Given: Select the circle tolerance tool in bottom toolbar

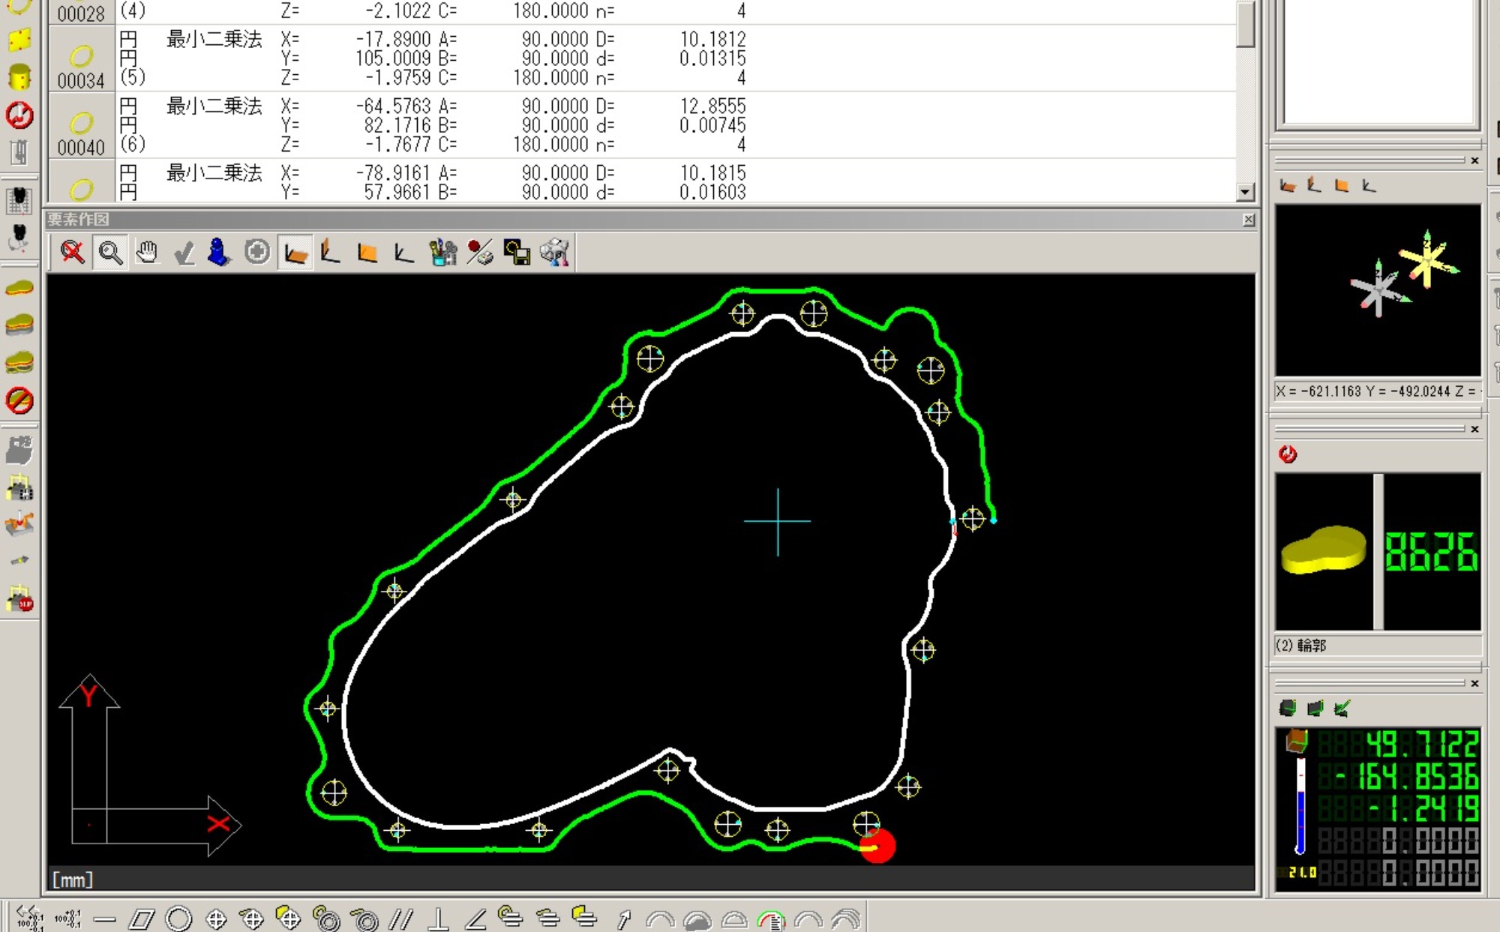Looking at the screenshot, I should click(x=178, y=919).
